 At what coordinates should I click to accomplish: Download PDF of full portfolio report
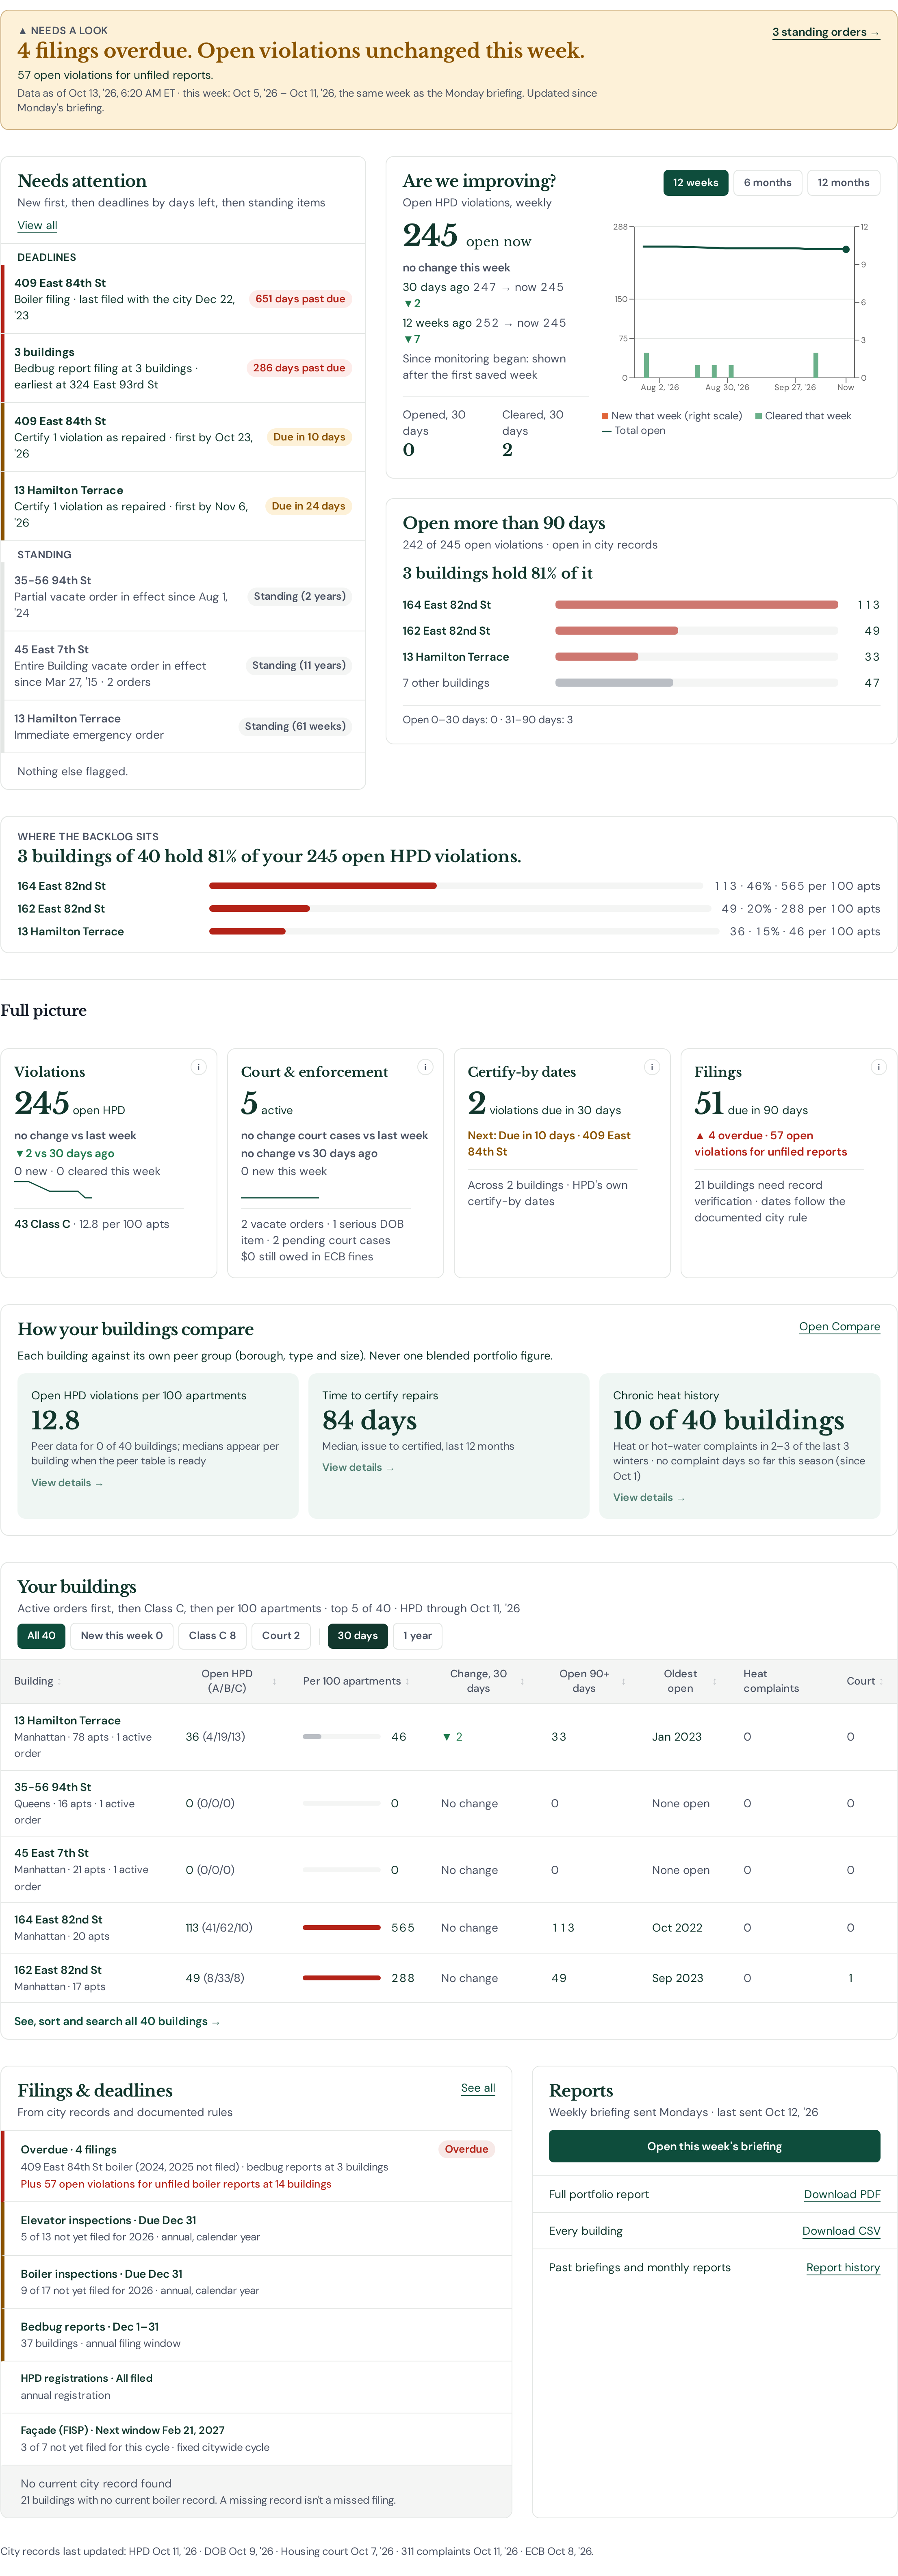pyautogui.click(x=842, y=2194)
